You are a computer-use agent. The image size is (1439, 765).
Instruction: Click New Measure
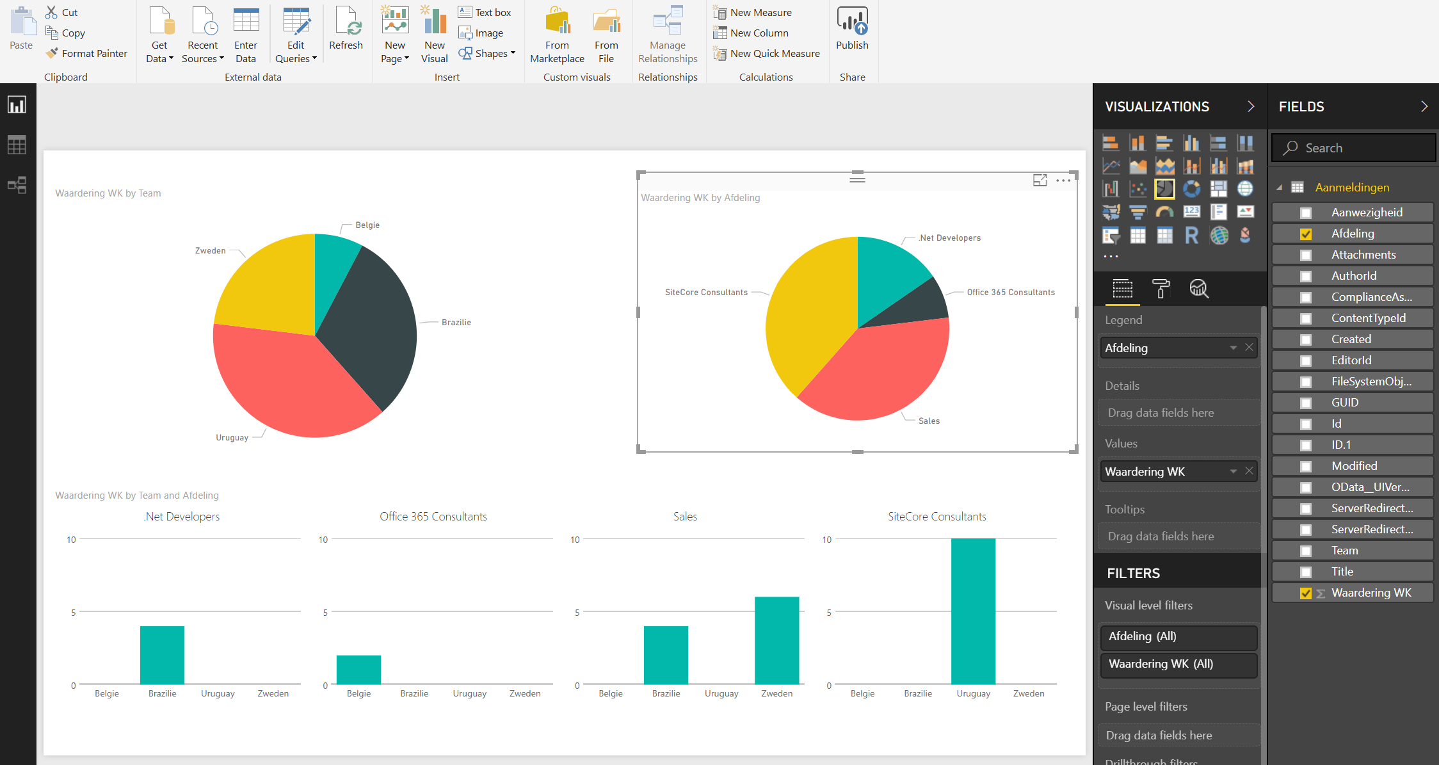click(753, 12)
